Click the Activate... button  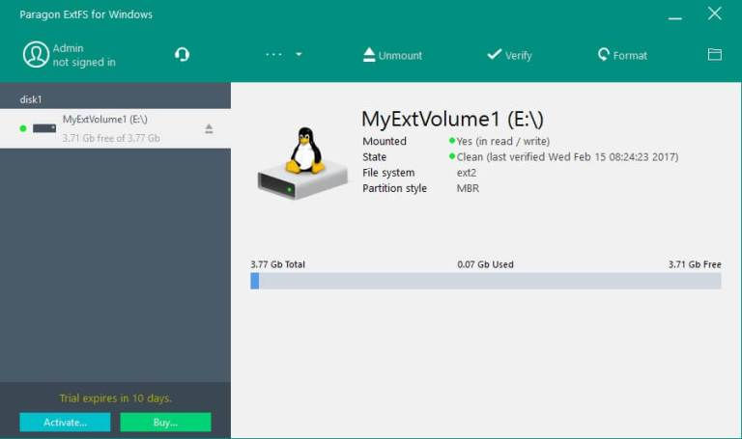[66, 422]
